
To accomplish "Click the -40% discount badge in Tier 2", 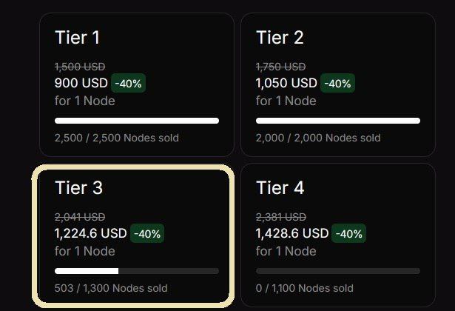I will coord(338,83).
